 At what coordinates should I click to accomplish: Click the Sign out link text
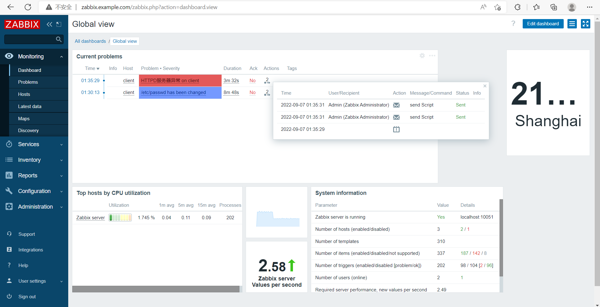27,297
